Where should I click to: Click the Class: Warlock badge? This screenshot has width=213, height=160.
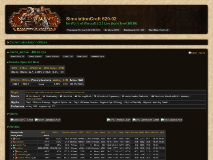35,56
